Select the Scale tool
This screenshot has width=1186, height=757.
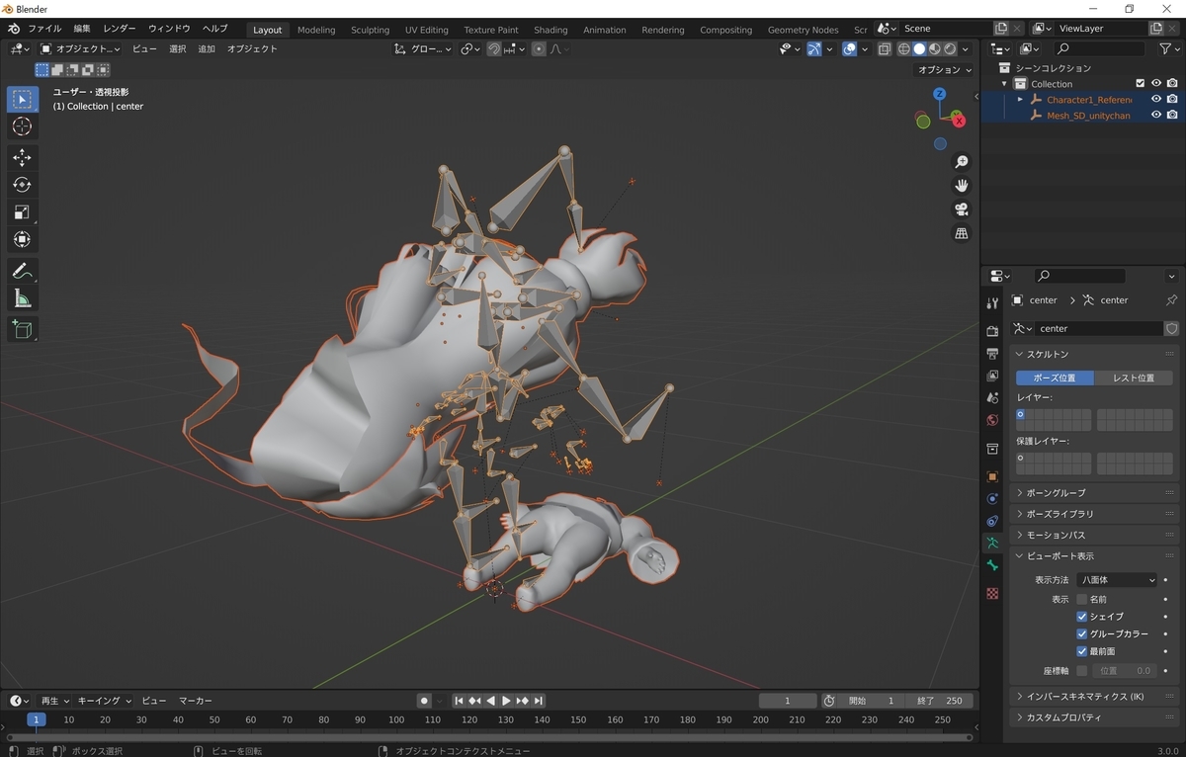click(22, 212)
